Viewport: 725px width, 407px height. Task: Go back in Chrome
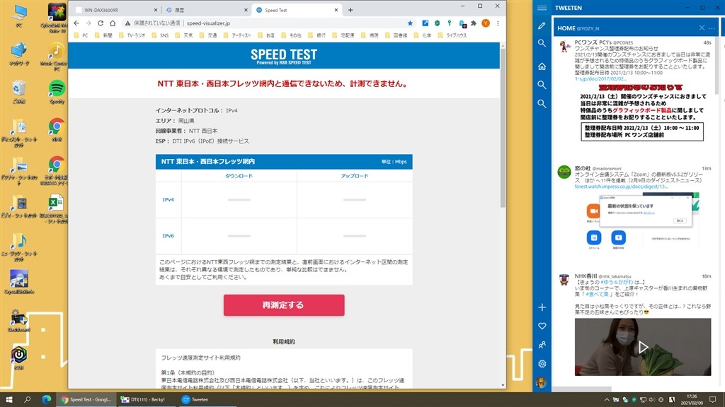(x=76, y=23)
